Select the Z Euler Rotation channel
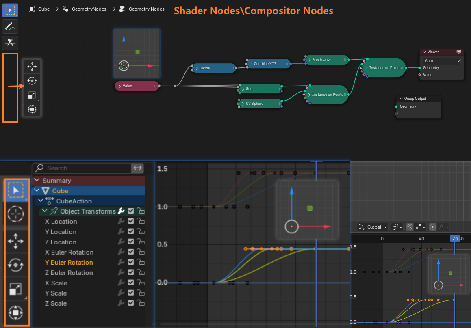Screen dimensions: 471x328 pos(69,273)
